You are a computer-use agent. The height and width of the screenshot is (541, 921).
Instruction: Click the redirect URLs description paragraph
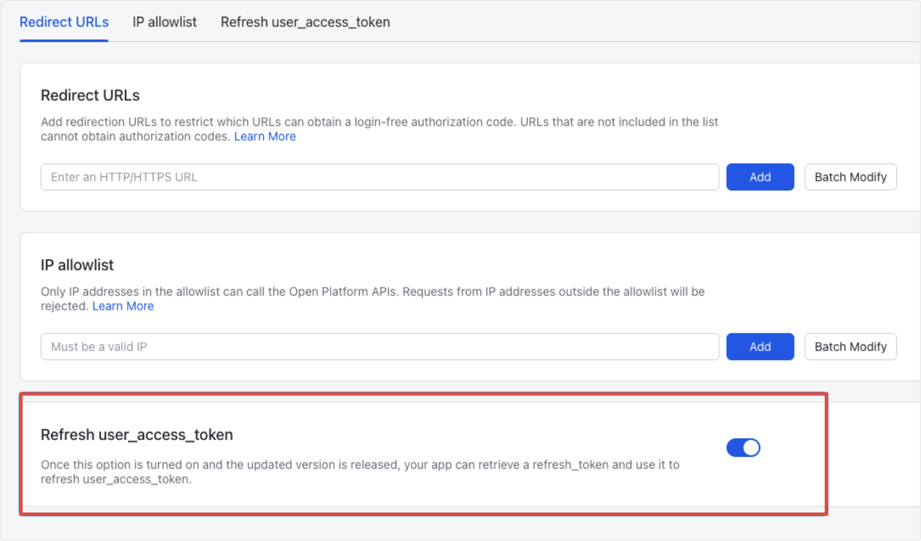tap(379, 122)
